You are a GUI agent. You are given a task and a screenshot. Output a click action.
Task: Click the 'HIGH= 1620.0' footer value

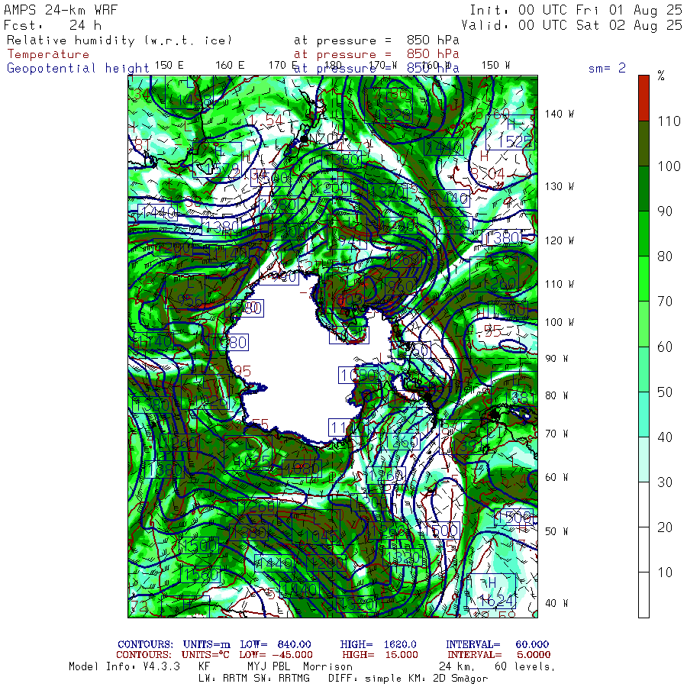tap(379, 645)
